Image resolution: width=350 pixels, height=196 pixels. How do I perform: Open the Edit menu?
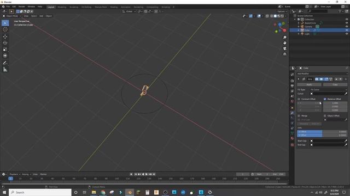(14, 7)
